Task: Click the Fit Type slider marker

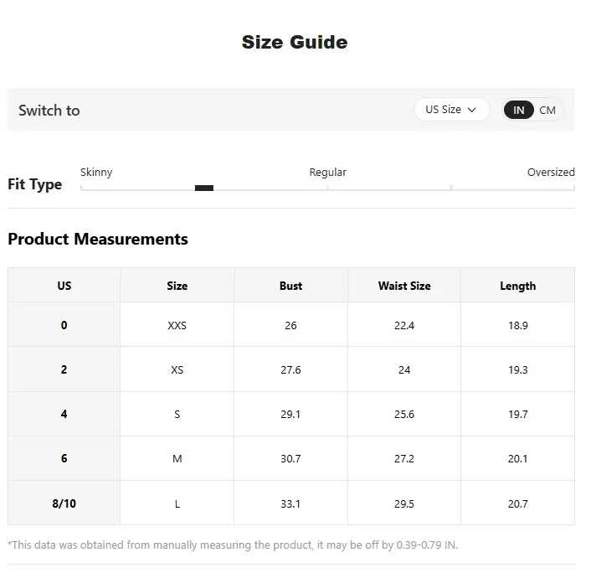Action: point(203,188)
